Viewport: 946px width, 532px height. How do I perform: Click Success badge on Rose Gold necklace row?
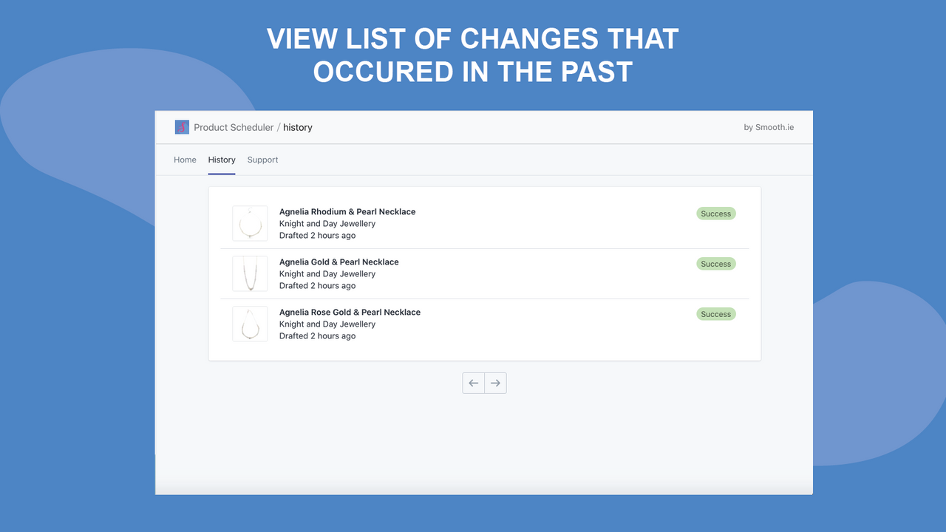(x=715, y=313)
